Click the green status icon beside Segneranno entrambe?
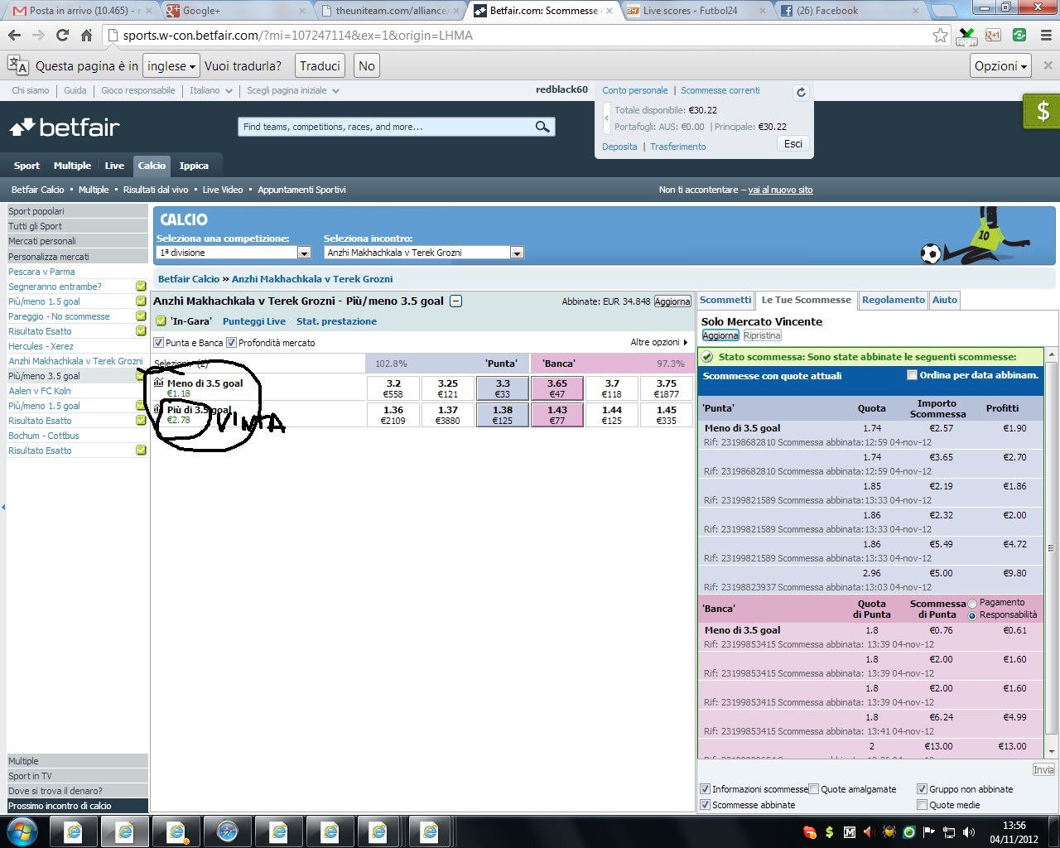 (141, 287)
